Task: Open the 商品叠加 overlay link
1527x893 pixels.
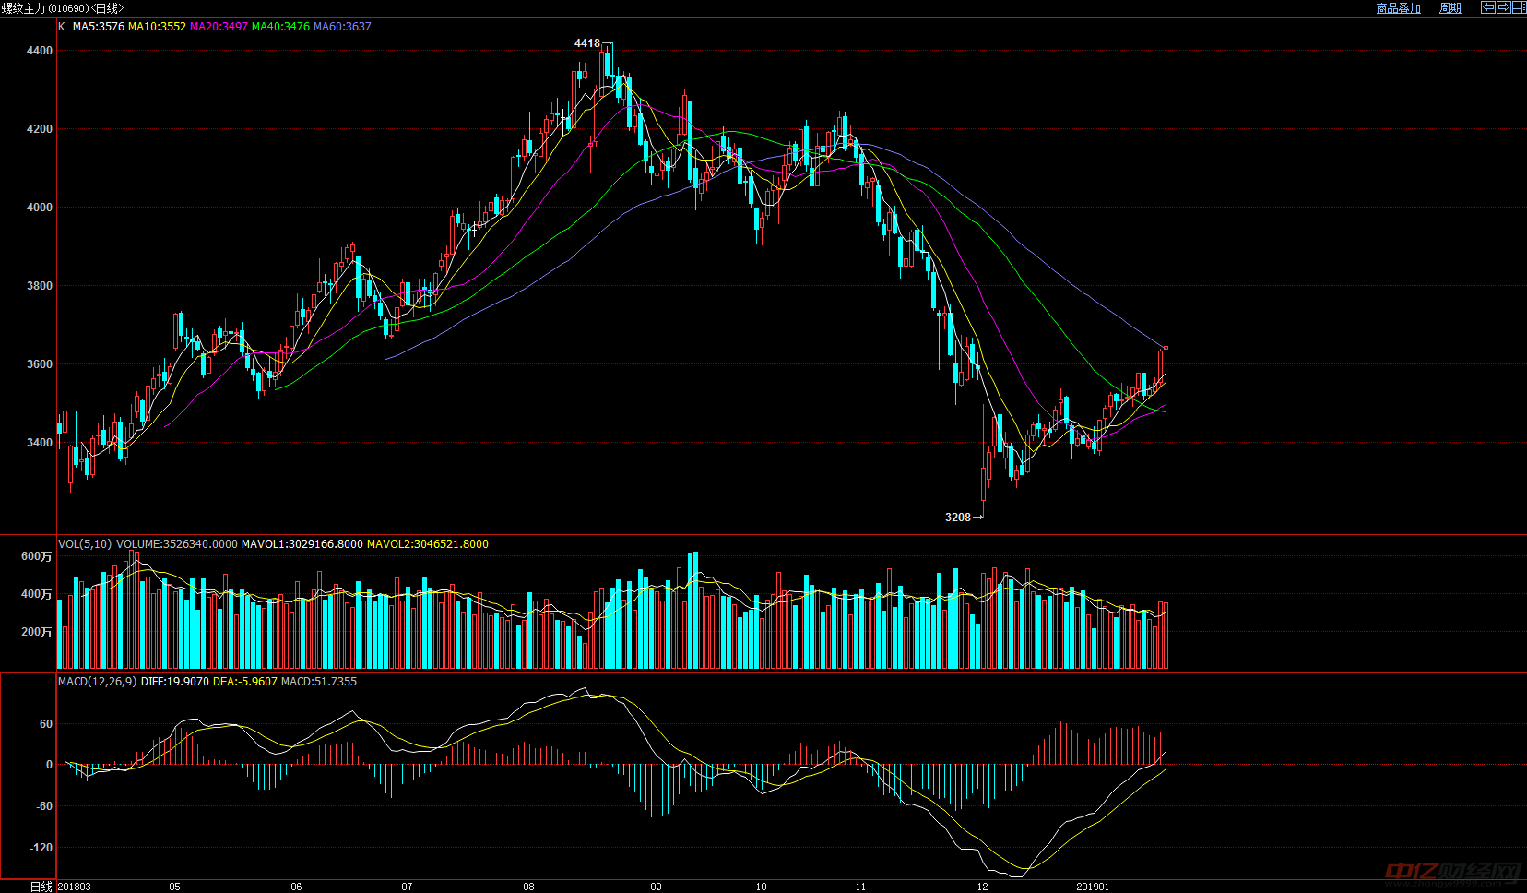Action: coord(1398,8)
